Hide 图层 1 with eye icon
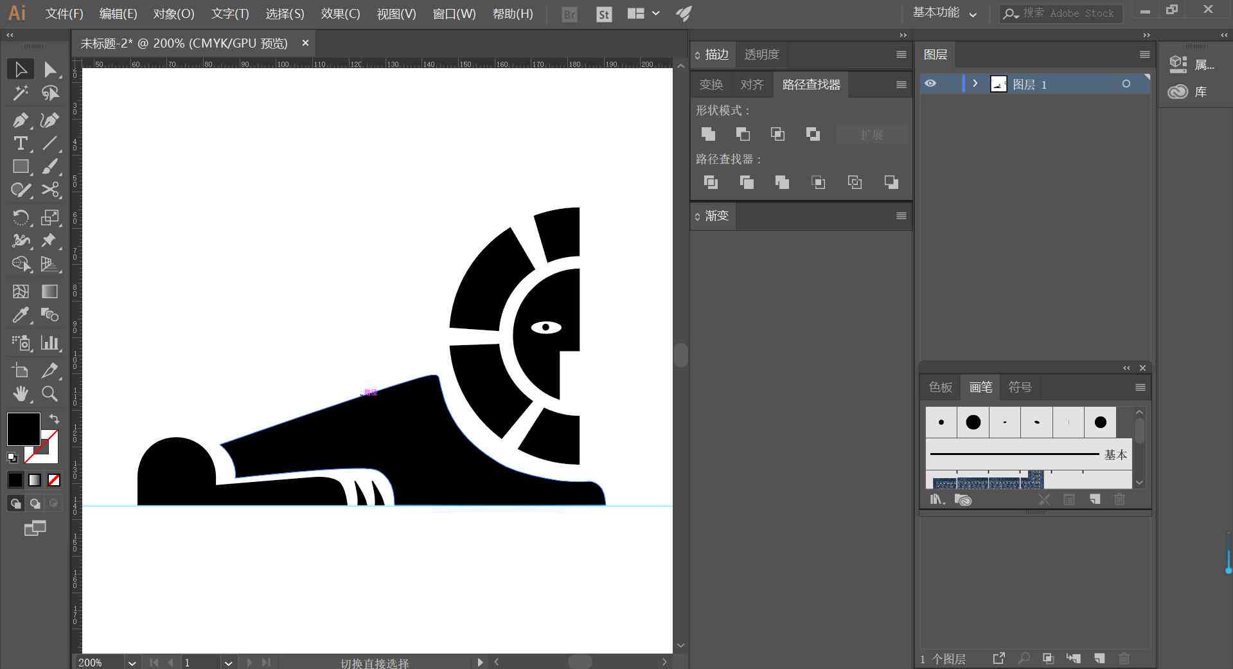1233x669 pixels. [930, 84]
